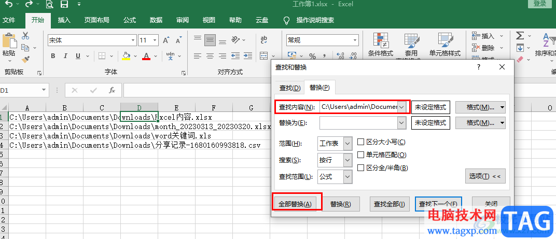Screen dimensions: 556x239
Task: Copy selection using the copy icon
Action: point(25,48)
